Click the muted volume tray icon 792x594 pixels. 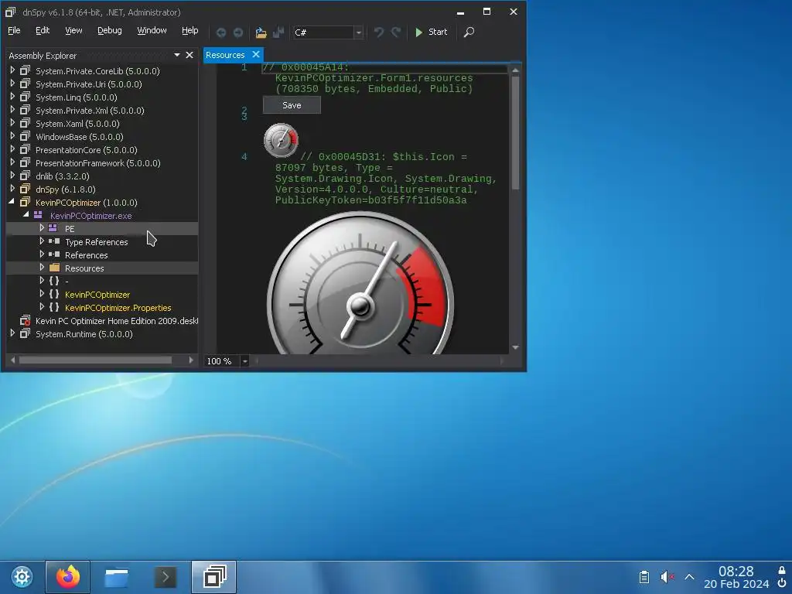click(x=667, y=577)
